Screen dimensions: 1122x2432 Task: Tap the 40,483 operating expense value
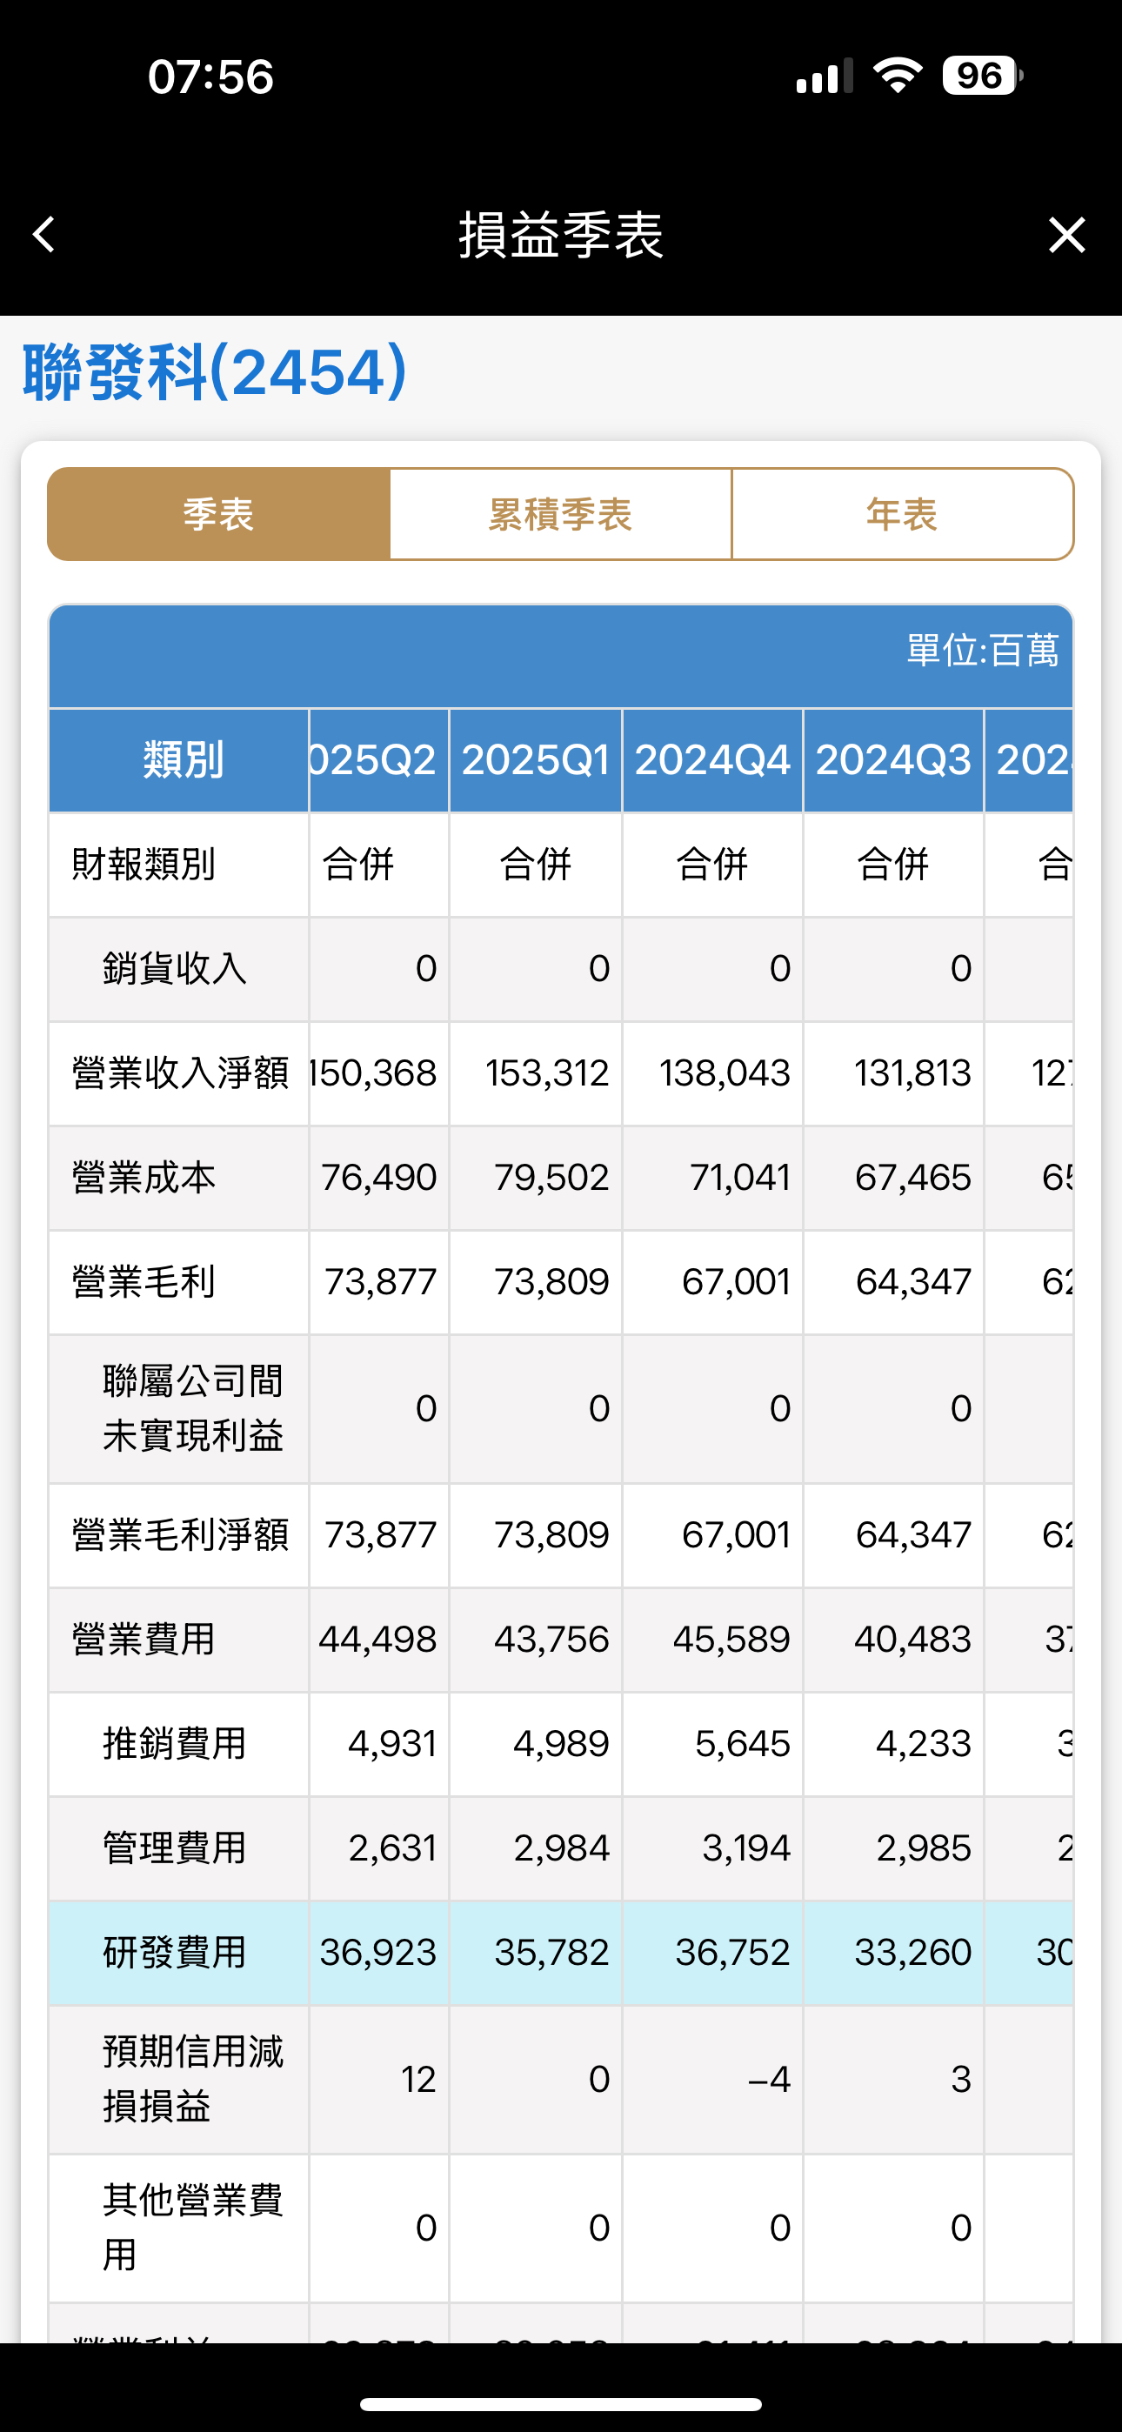pyautogui.click(x=913, y=1640)
